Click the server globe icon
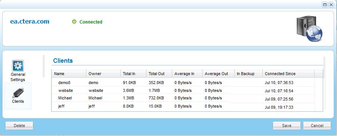 (309, 28)
